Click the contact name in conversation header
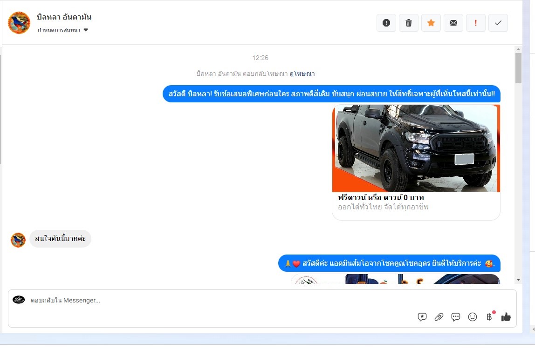 (x=64, y=17)
